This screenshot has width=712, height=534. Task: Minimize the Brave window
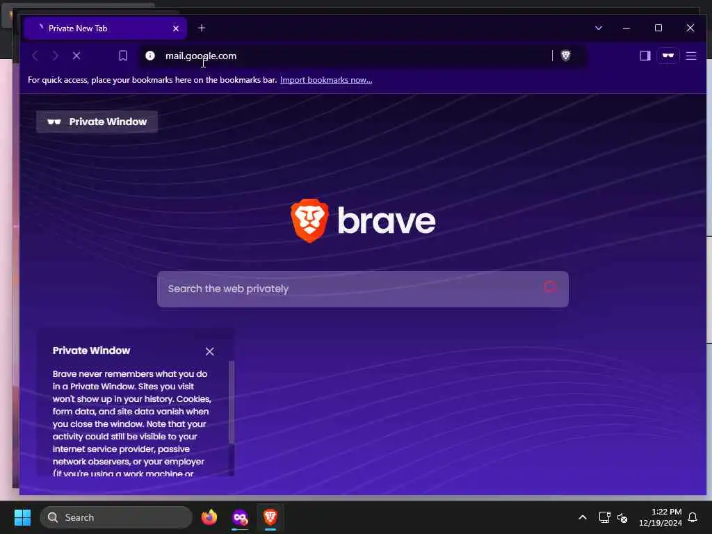[626, 28]
